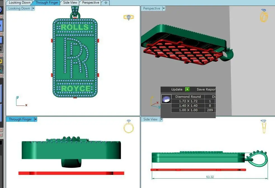Select the 1.40 X 1.40 diamond row
The height and width of the screenshot is (188, 275).
188,106
